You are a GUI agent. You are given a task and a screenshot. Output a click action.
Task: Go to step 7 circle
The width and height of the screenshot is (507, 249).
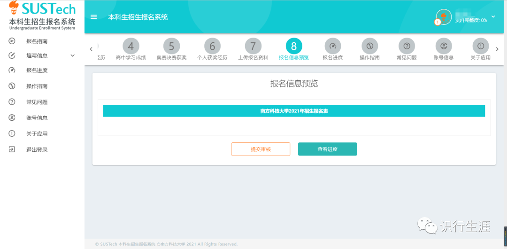pyautogui.click(x=253, y=47)
